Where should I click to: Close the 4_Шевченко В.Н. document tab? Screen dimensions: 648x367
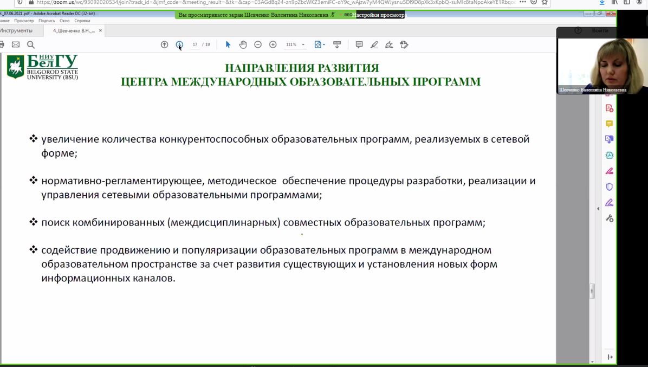pos(100,31)
